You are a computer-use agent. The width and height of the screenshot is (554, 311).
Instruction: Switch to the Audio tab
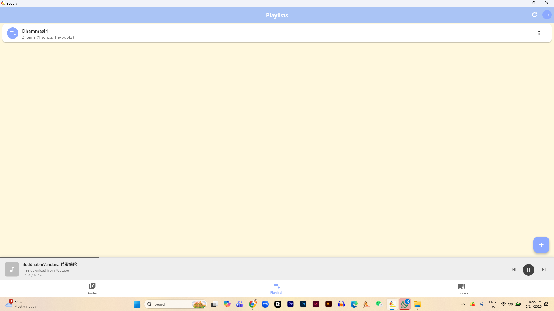pyautogui.click(x=92, y=289)
